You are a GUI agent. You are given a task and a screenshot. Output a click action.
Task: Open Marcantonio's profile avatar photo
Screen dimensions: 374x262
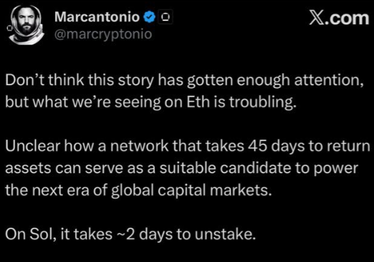pos(26,24)
